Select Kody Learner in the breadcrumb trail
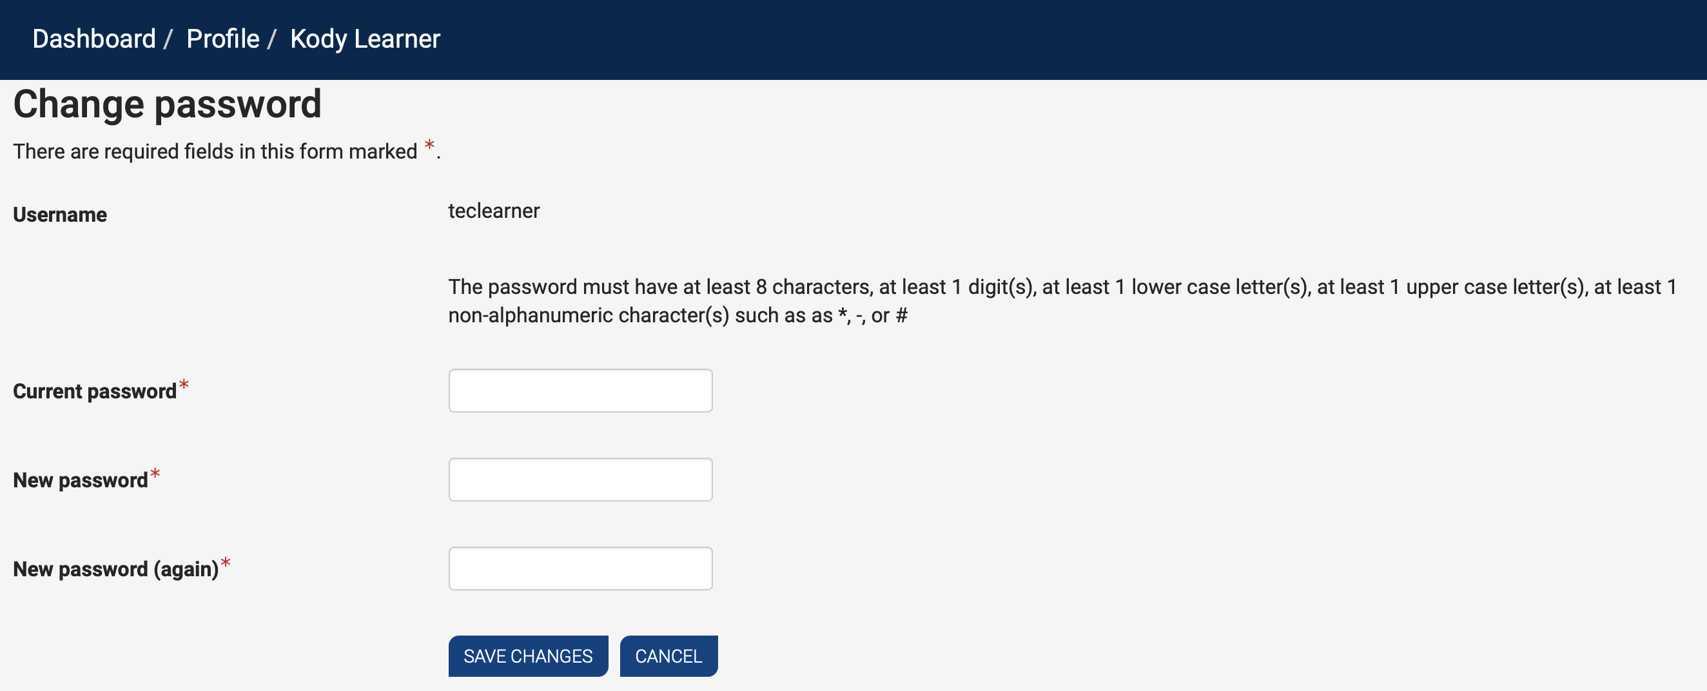This screenshot has width=1707, height=691. click(x=364, y=39)
